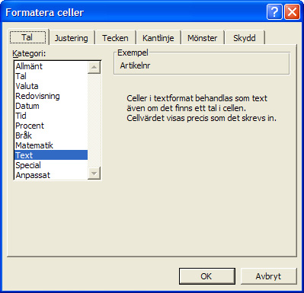Click the category list scroll down arrow
The image size is (304, 293).
94,174
